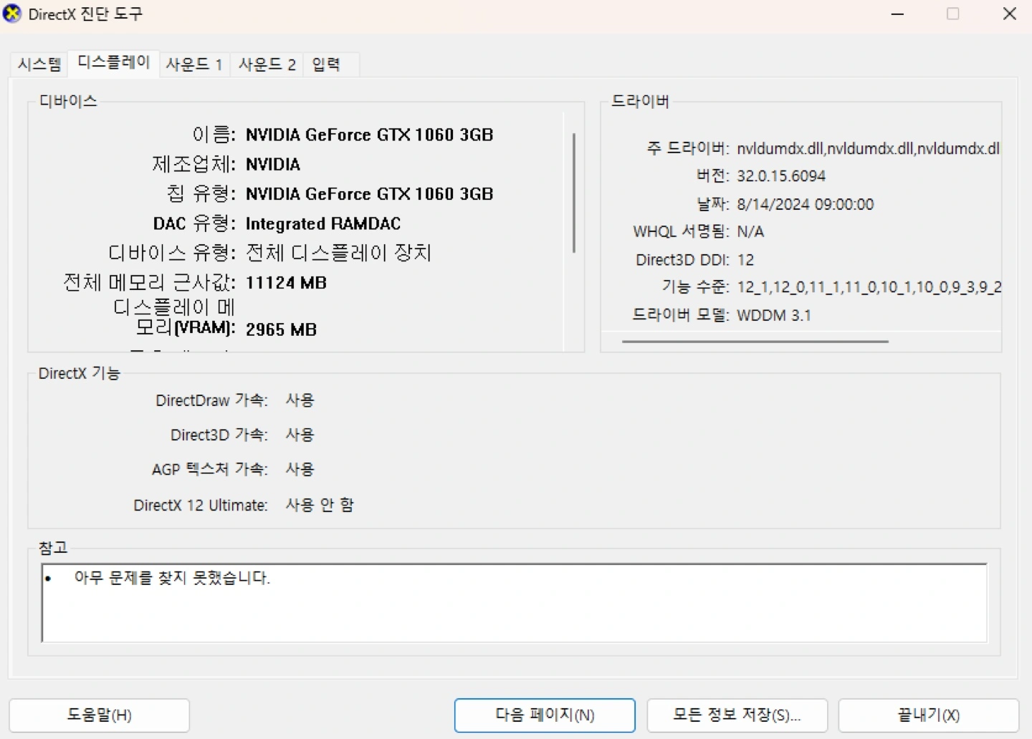
Task: Click Direct3D DDI value 12
Action: click(745, 260)
